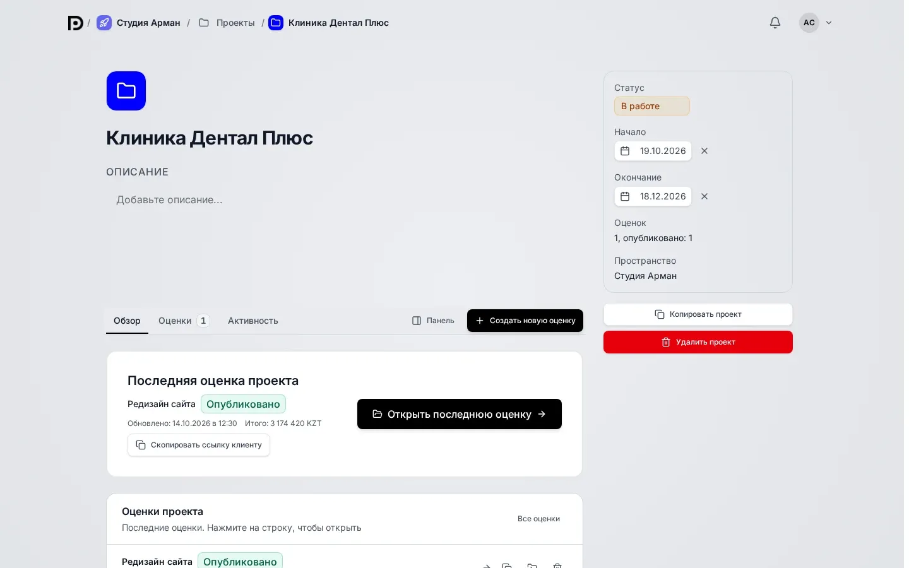Click the red Удалить проект button

coord(698,342)
